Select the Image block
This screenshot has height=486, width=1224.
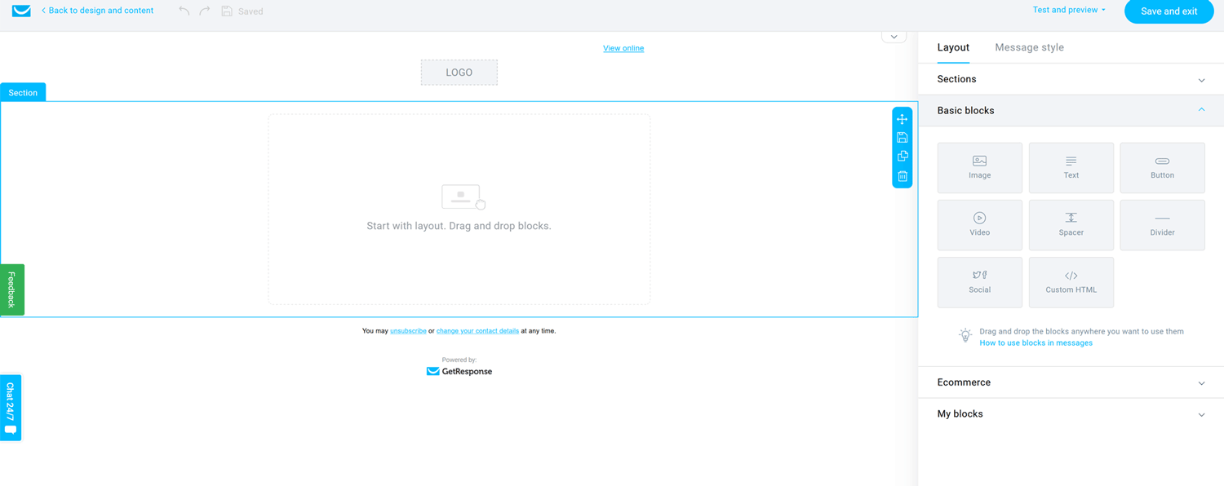979,168
